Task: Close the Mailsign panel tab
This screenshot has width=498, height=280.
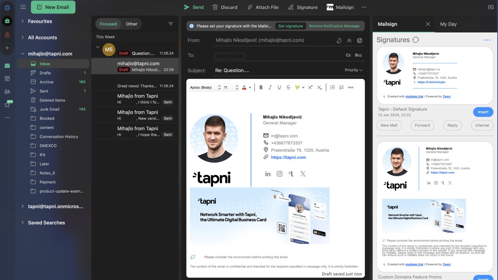Action: coord(428,24)
